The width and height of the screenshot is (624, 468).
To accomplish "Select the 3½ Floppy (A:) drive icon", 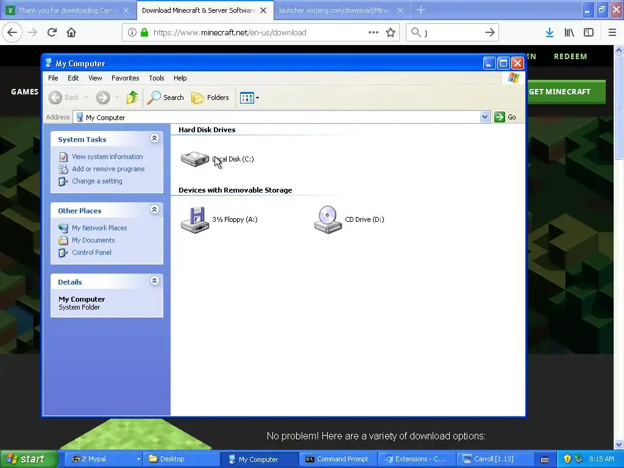I will 194,219.
